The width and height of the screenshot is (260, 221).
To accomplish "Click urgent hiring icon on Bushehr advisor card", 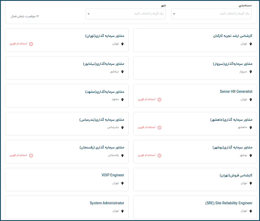I will tap(159, 156).
